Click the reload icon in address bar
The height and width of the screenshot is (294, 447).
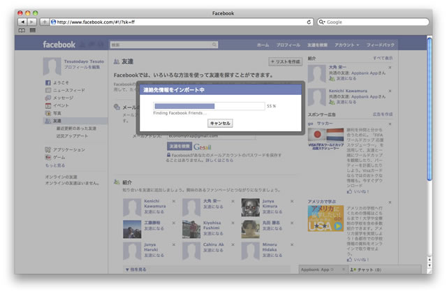pyautogui.click(x=309, y=22)
